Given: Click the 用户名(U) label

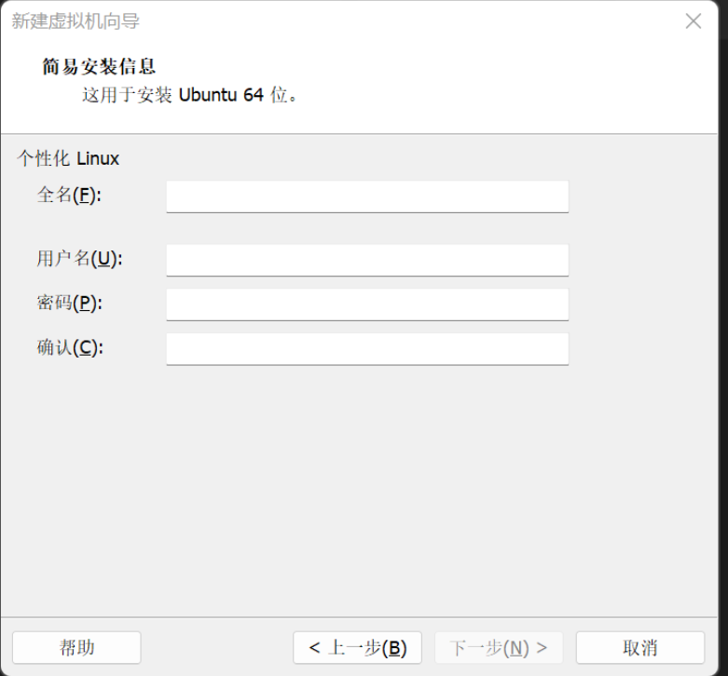Looking at the screenshot, I should tap(80, 258).
